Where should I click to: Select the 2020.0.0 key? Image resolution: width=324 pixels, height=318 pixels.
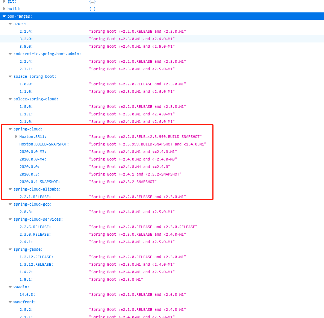[29, 167]
